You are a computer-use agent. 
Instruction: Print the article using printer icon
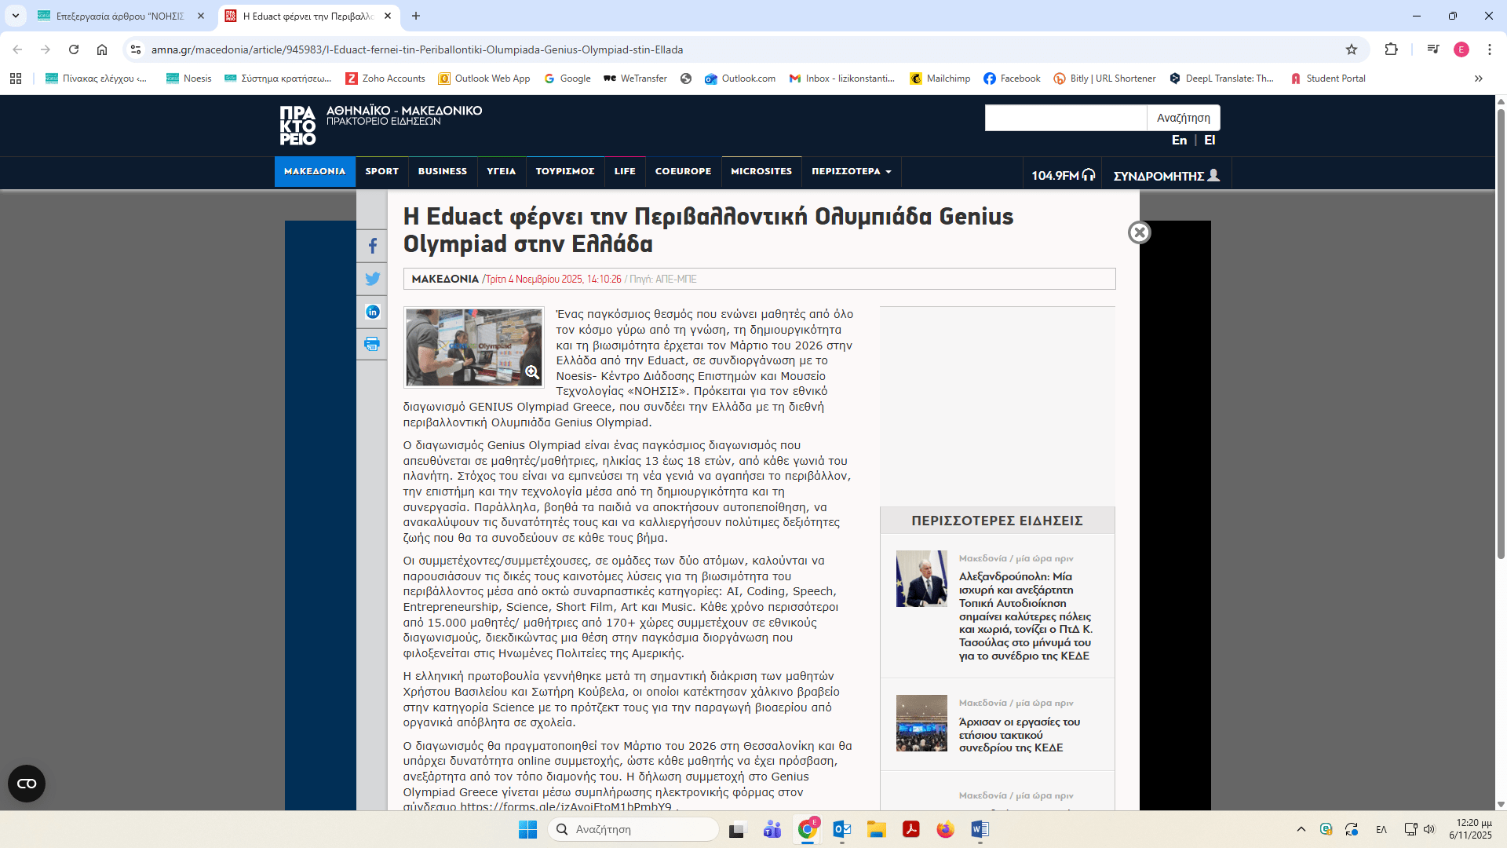click(x=372, y=344)
